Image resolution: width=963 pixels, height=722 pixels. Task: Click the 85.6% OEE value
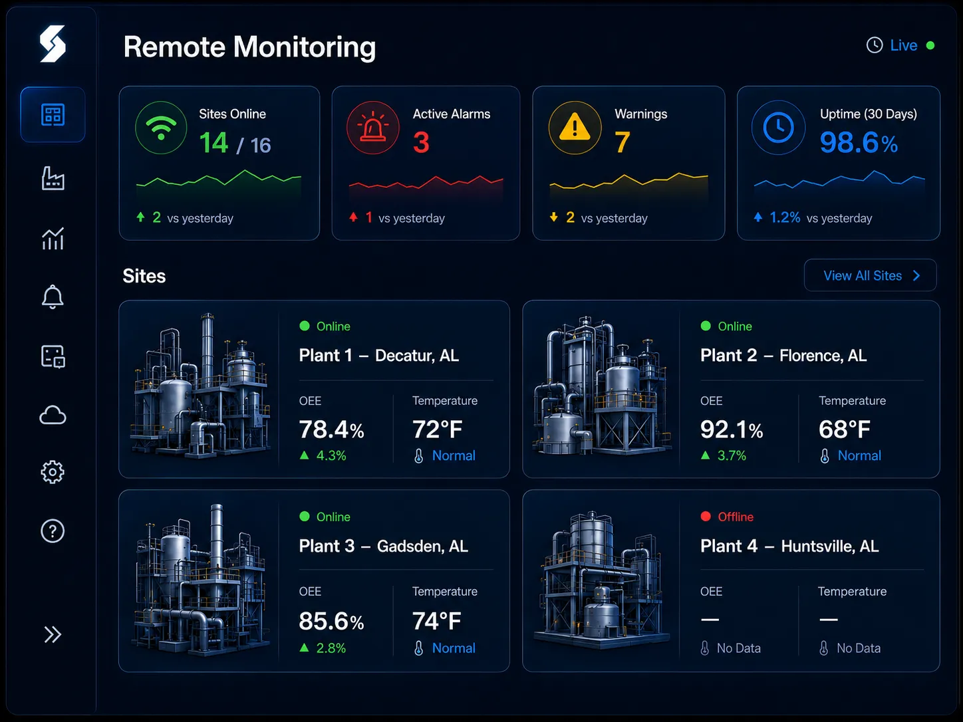click(x=331, y=621)
